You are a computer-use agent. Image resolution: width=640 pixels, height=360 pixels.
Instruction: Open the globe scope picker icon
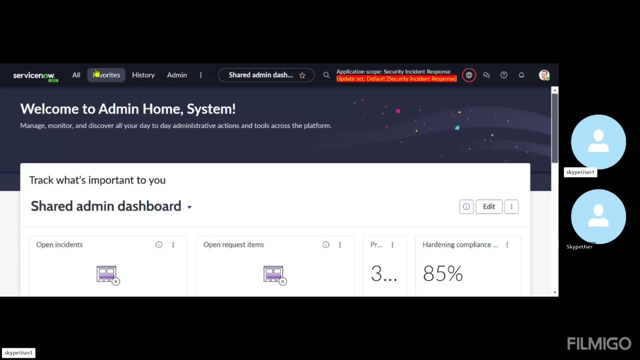point(469,75)
